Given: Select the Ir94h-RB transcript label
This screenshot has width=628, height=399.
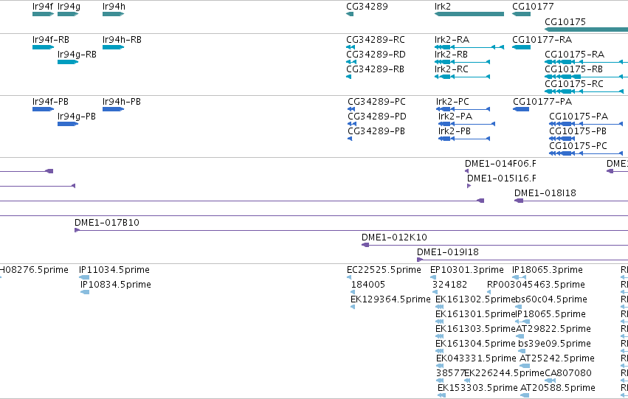Looking at the screenshot, I should (x=123, y=40).
